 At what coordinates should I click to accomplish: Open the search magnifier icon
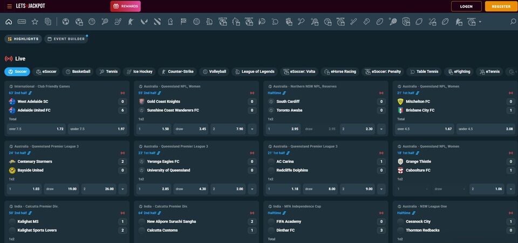pyautogui.click(x=513, y=22)
